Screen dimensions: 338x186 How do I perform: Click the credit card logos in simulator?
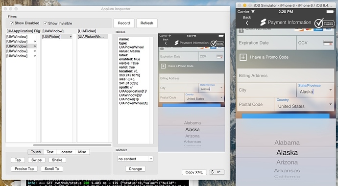coord(314,29)
